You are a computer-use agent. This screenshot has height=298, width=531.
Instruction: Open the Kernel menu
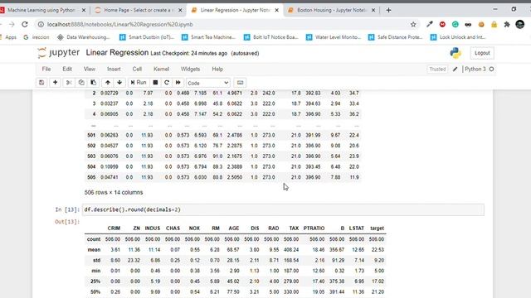pos(161,69)
